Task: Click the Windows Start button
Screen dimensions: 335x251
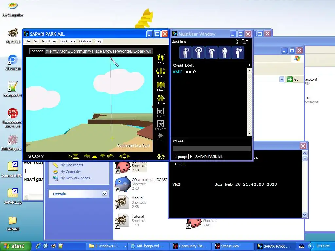Action: [15, 246]
